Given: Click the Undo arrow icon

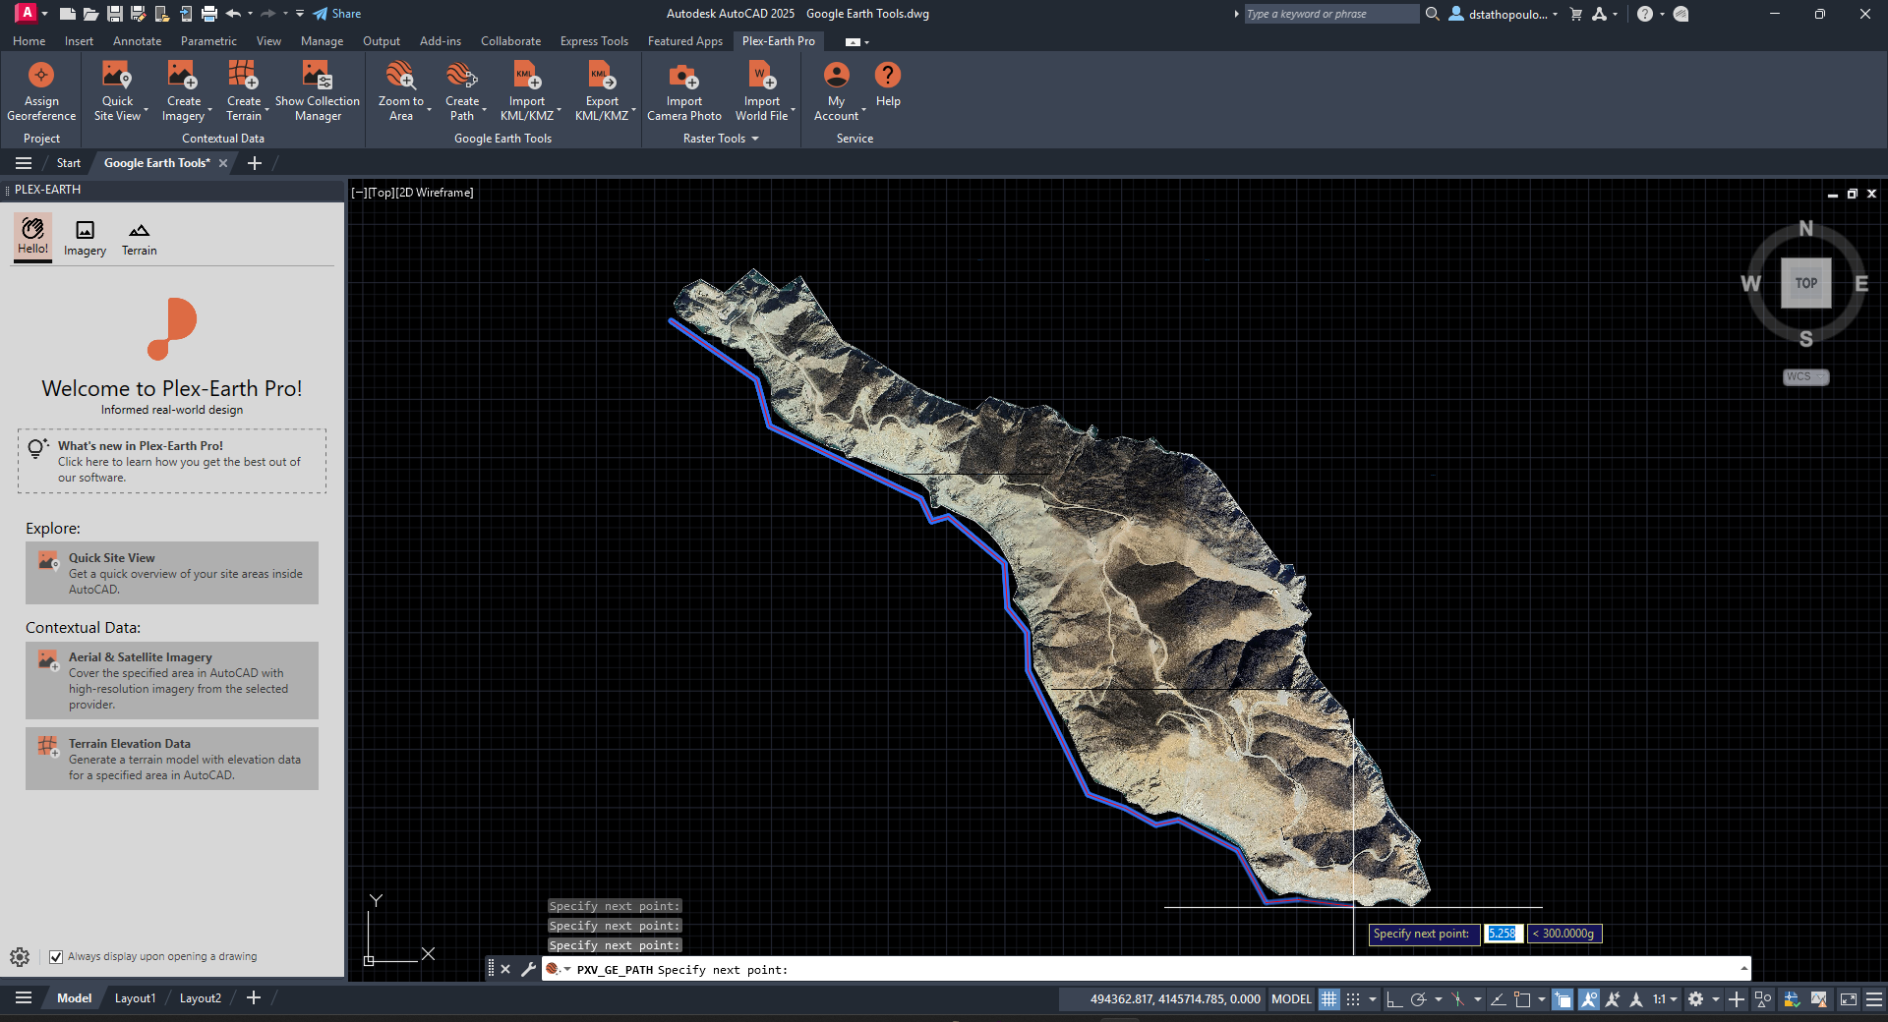Looking at the screenshot, I should [x=233, y=14].
